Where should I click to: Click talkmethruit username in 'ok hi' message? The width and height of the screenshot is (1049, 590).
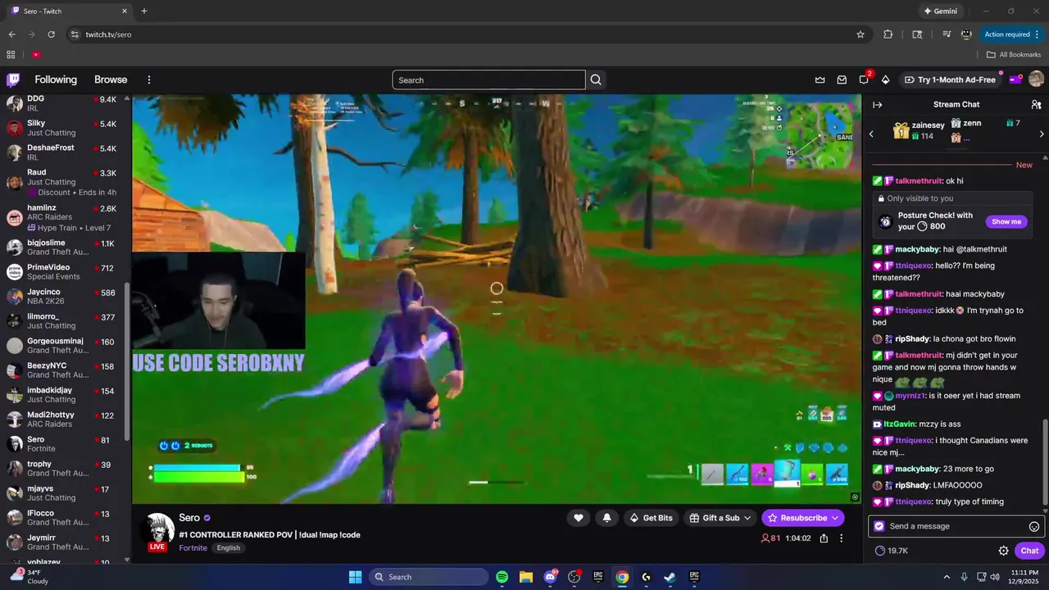pos(919,181)
